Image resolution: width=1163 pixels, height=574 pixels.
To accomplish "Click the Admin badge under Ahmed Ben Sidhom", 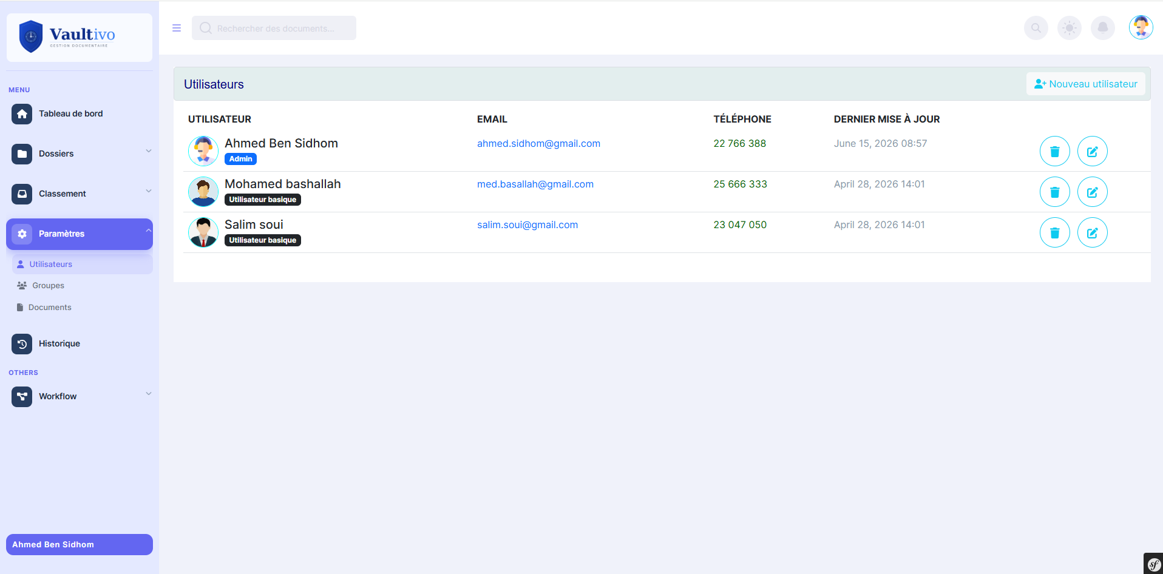I will 240,159.
